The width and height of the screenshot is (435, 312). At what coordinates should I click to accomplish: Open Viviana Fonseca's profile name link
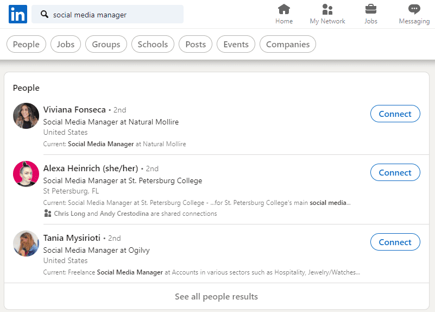point(74,110)
